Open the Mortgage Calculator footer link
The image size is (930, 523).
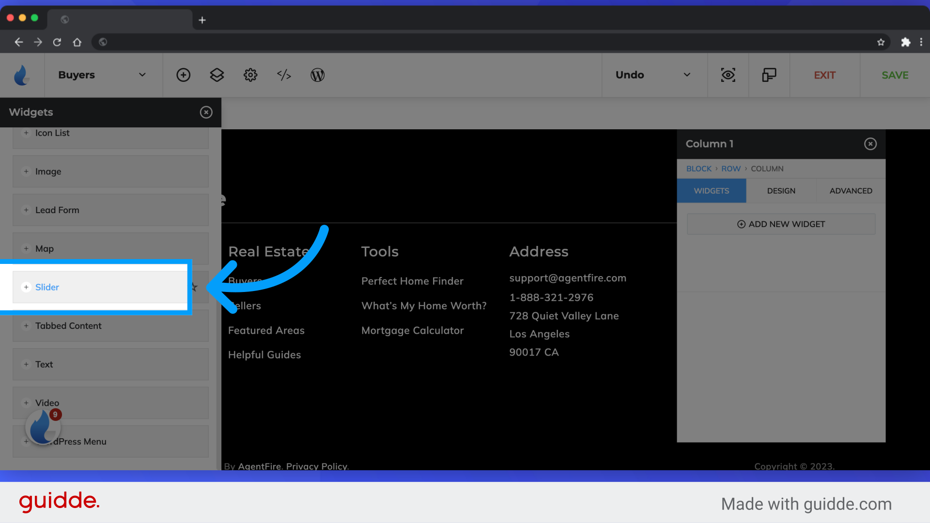pyautogui.click(x=412, y=330)
